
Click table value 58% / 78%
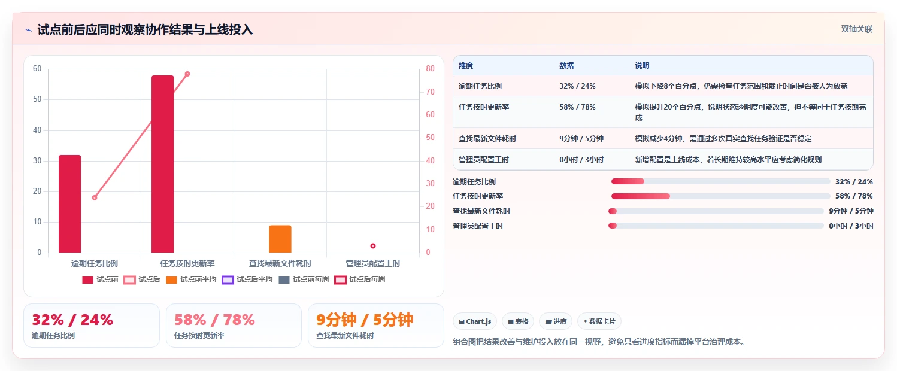[577, 107]
